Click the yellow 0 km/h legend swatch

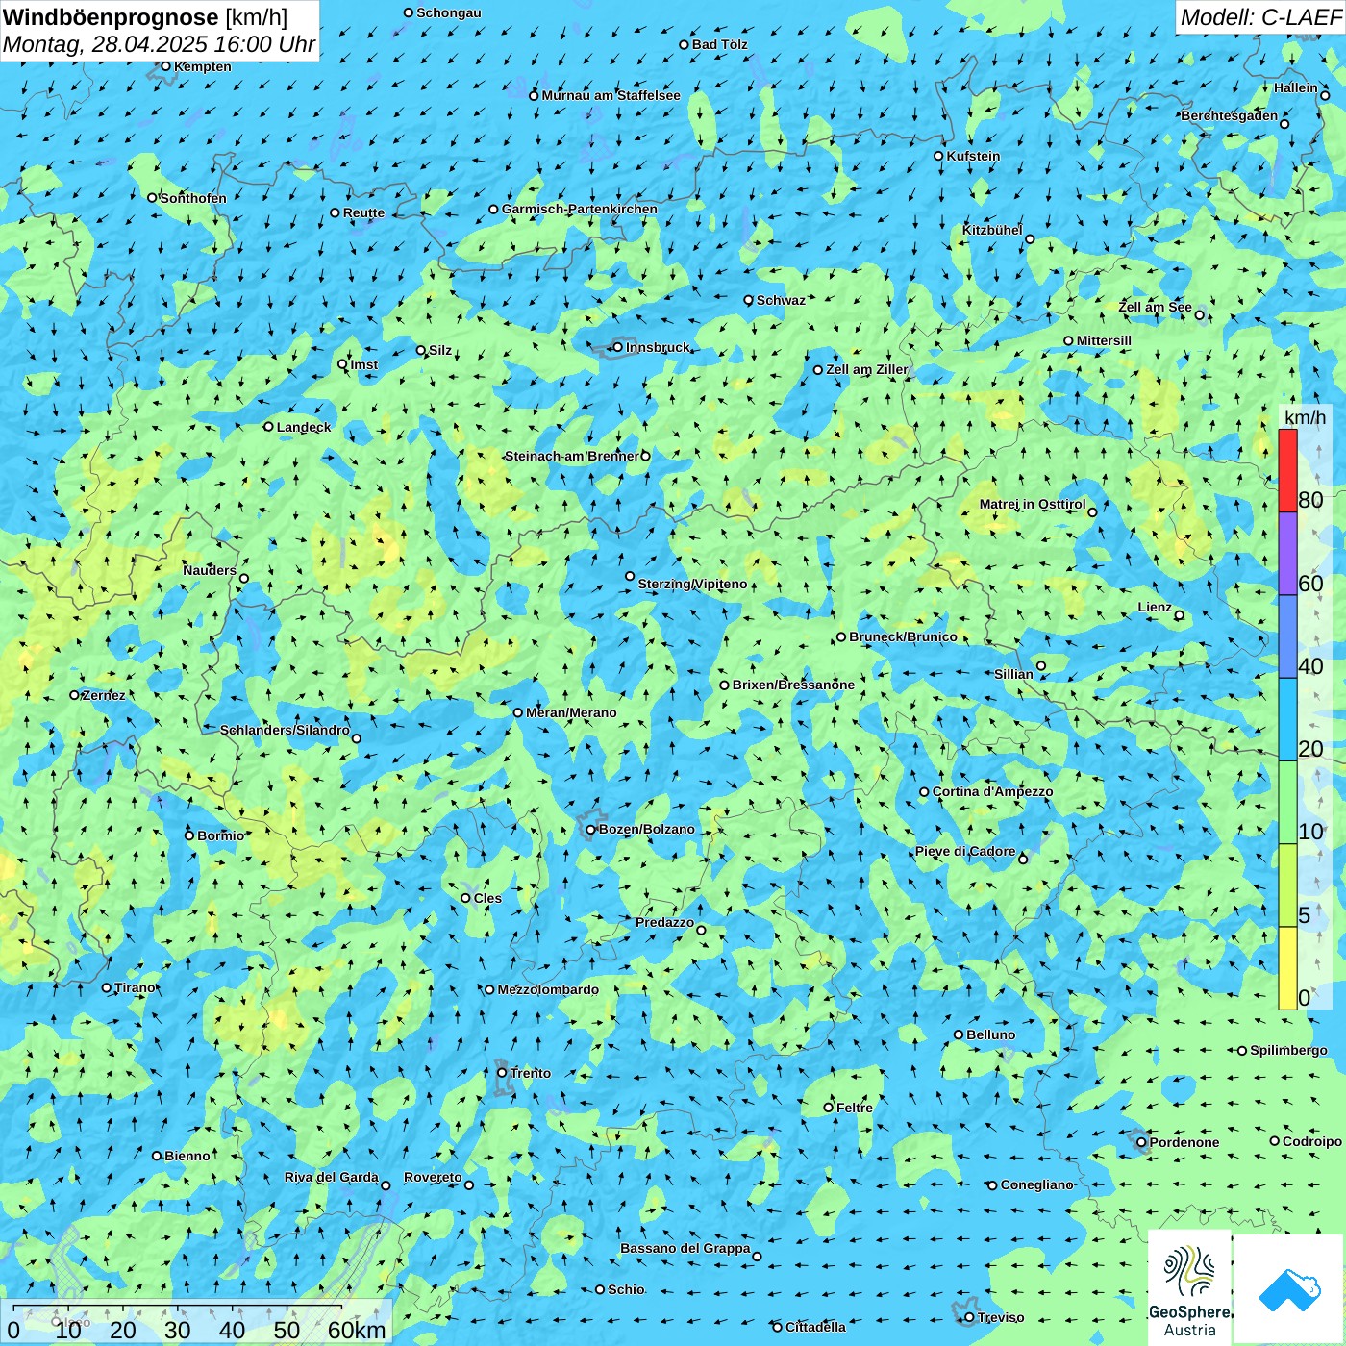click(x=1287, y=968)
